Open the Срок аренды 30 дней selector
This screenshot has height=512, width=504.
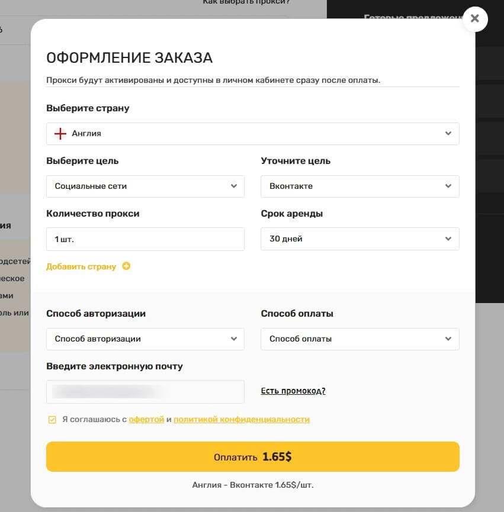[360, 239]
